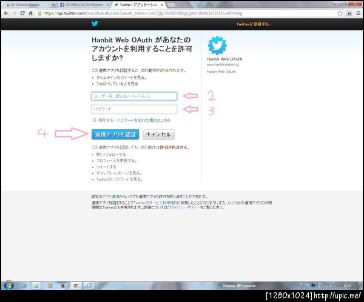Bookmark this page with the star icon
Screen dimensions: 364x302
tap(340, 13)
